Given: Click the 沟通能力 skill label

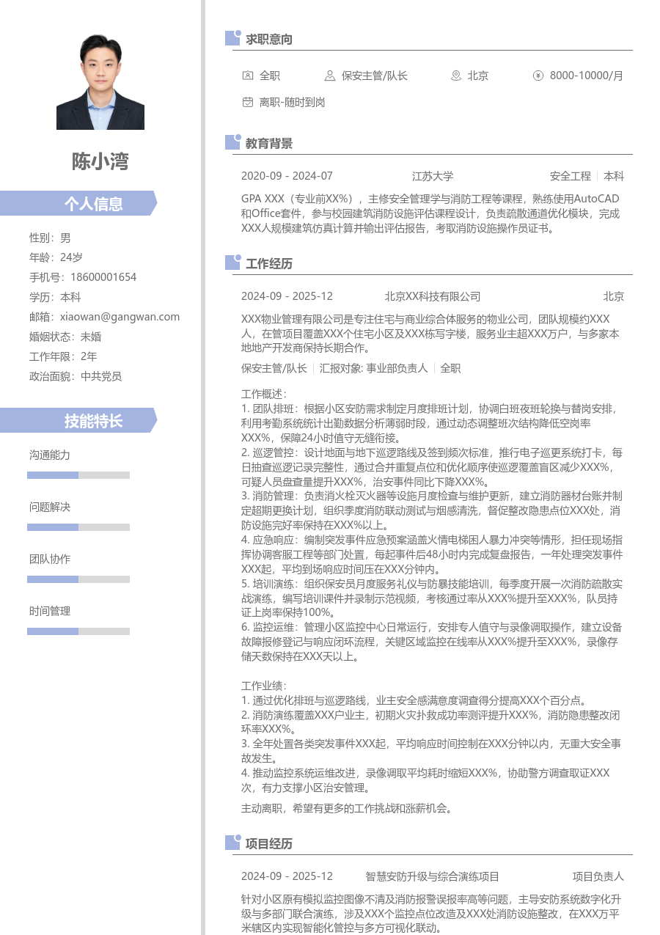Looking at the screenshot, I should [50, 455].
